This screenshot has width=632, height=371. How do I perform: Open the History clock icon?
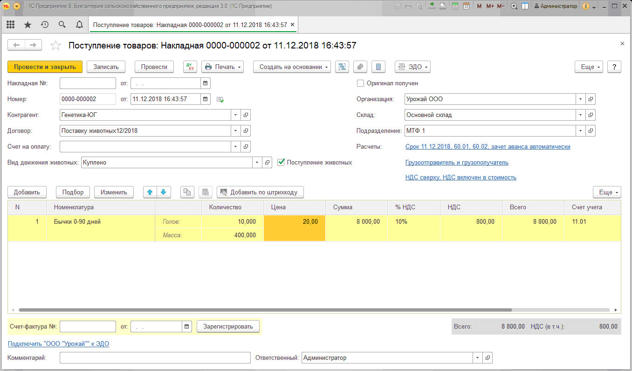45,25
